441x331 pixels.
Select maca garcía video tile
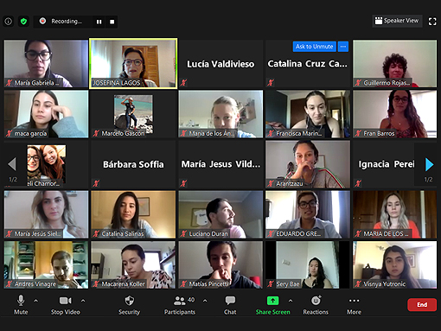pos(46,114)
